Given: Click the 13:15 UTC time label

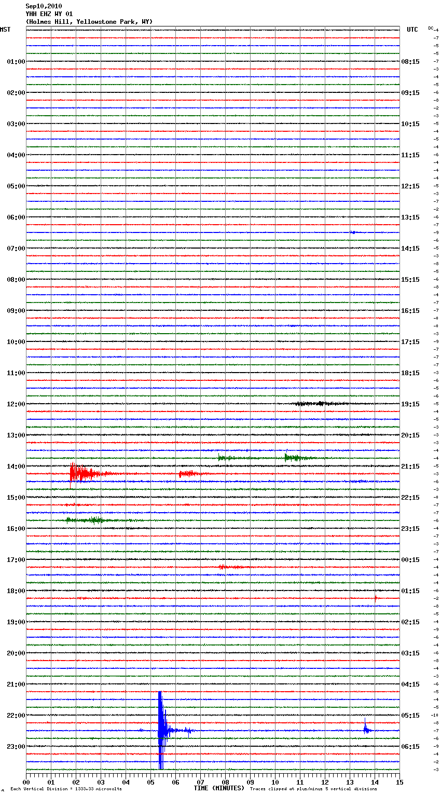Looking at the screenshot, I should coord(410,217).
